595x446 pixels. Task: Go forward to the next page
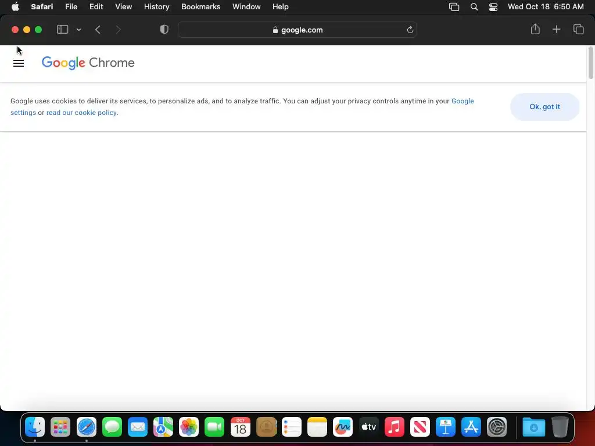118,30
